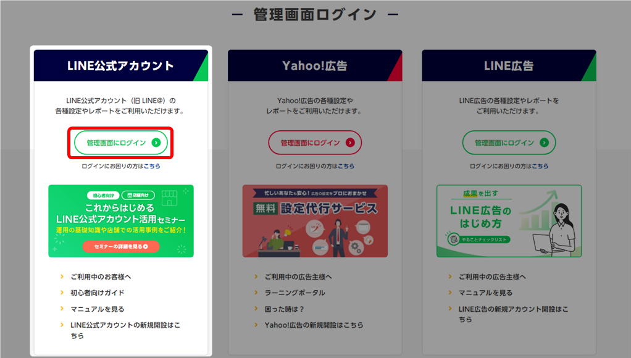Open Yahoo!広告 管理画面にログイン button
The height and width of the screenshot is (358, 631).
point(315,143)
